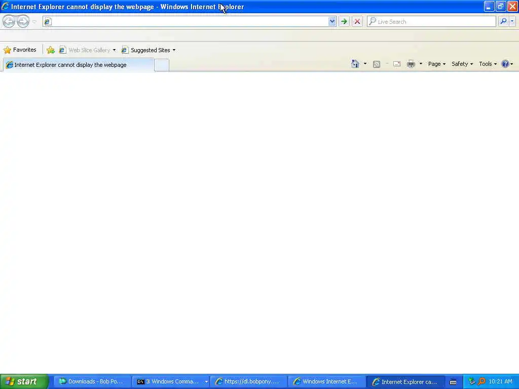
Task: Click the Help question mark icon
Action: [x=505, y=64]
